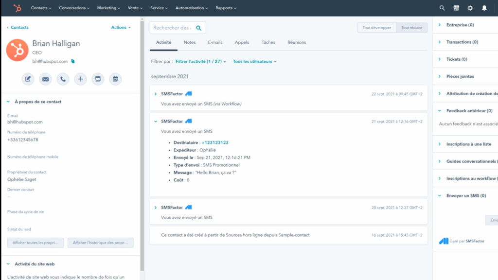Copy the email bh@hubspot.com icon
The width and height of the screenshot is (498, 280).
[73, 61]
